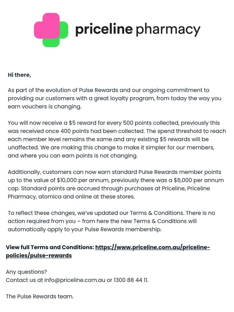234x312 pixels.
Task: Click the paragraph starting 'To reflect these changes'
Action: pos(111,221)
